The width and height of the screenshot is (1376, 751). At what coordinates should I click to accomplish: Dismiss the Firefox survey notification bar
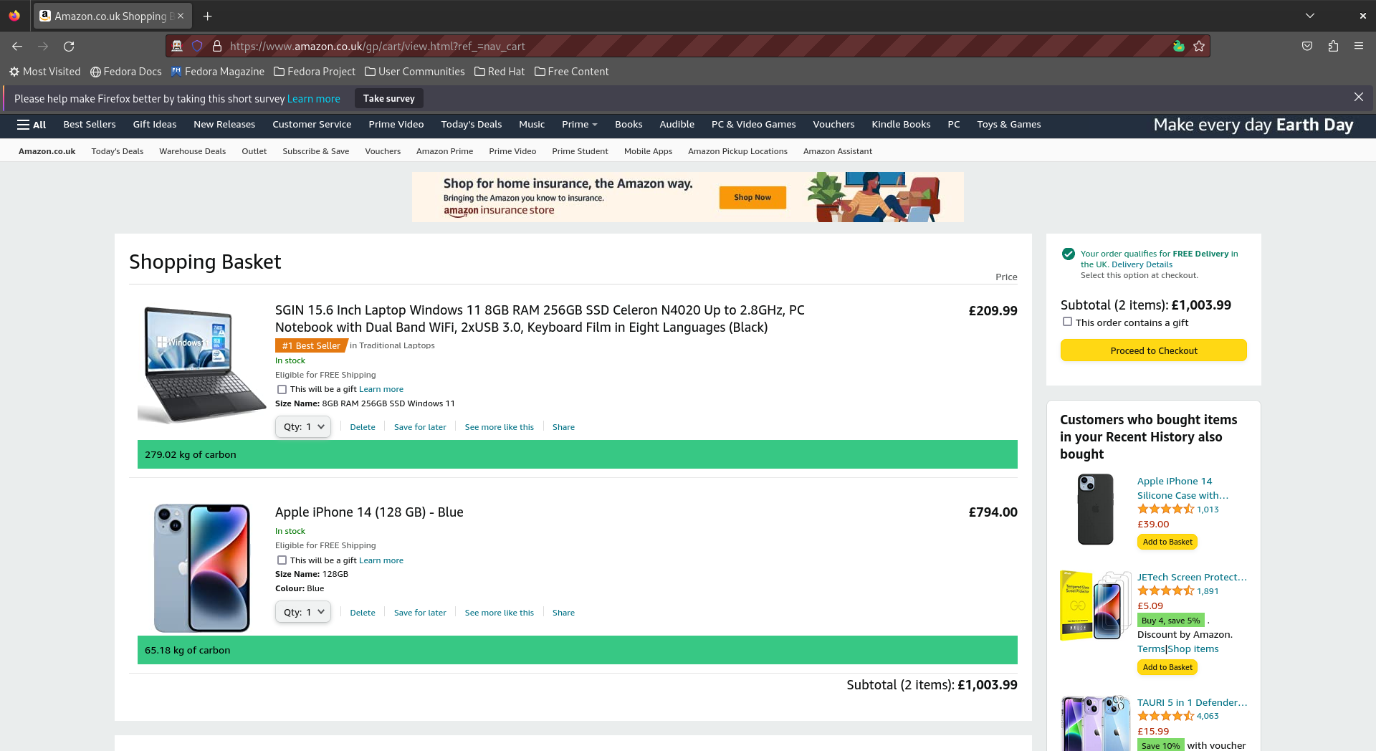coord(1359,97)
